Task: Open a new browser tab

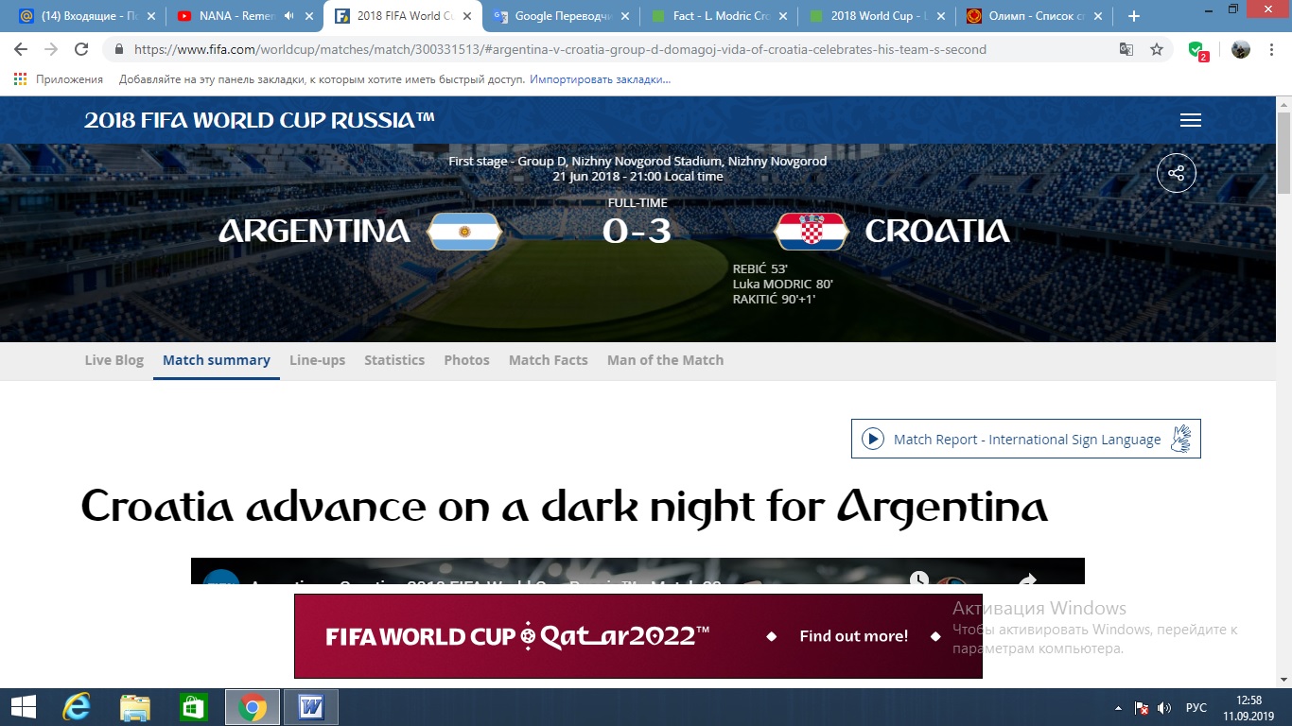Action: (1134, 16)
